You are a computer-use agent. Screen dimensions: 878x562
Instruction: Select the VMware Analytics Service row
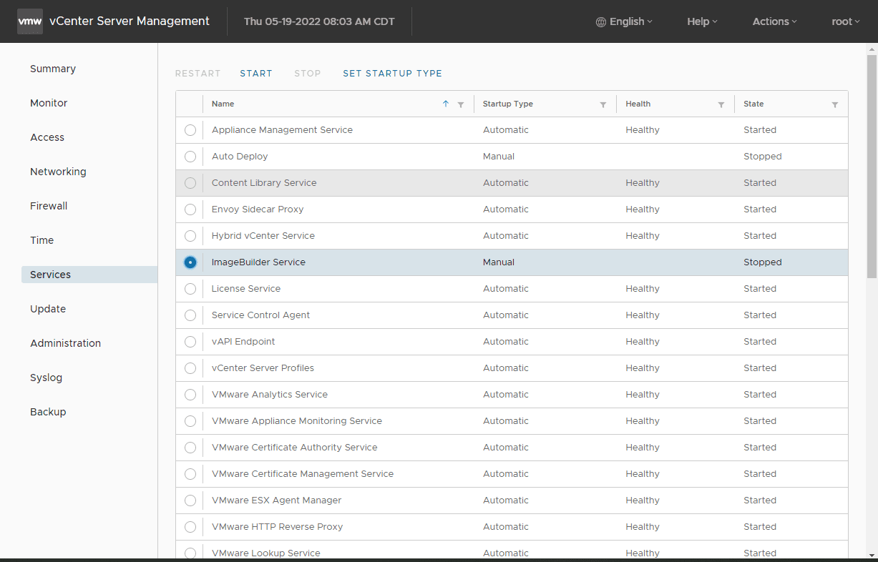click(270, 395)
